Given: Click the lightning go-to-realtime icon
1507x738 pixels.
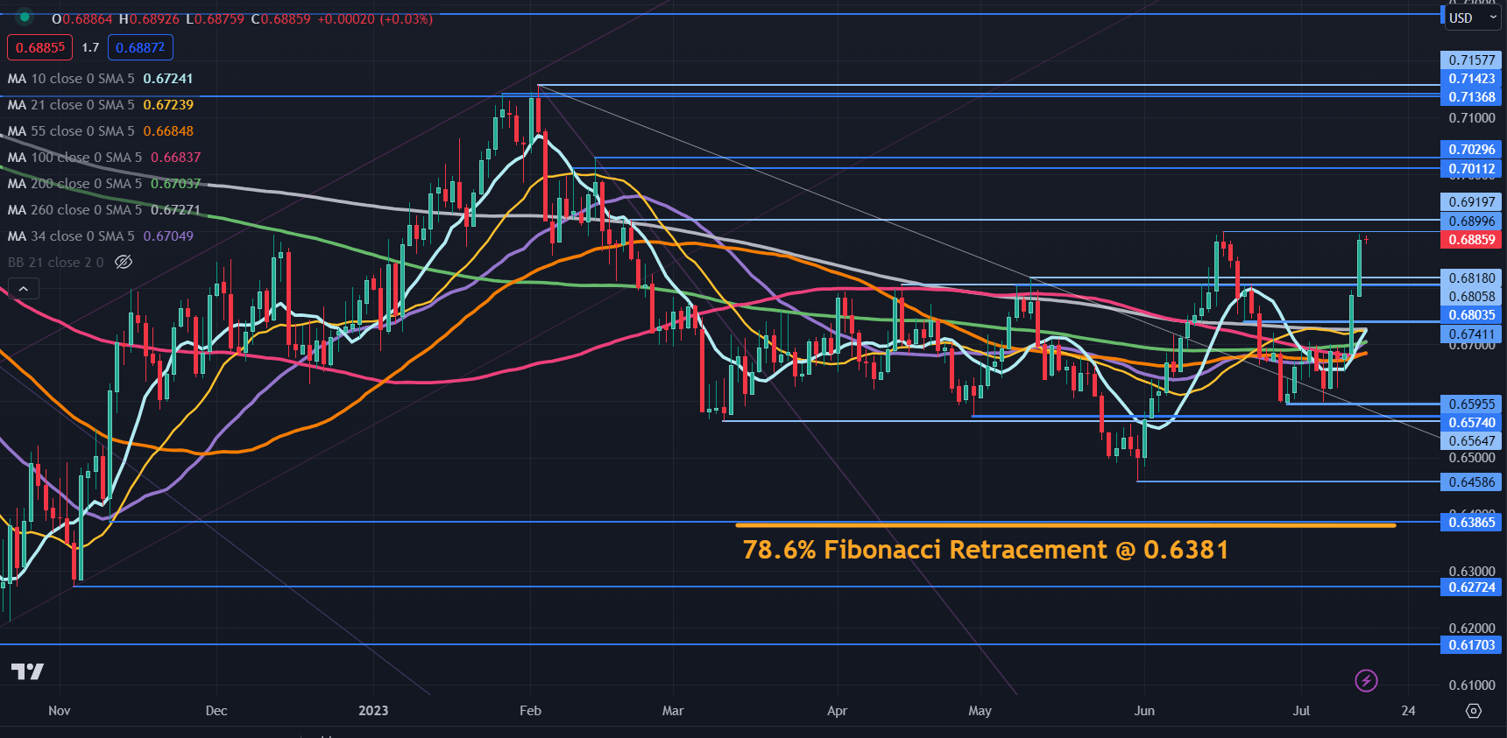Looking at the screenshot, I should tap(1366, 680).
